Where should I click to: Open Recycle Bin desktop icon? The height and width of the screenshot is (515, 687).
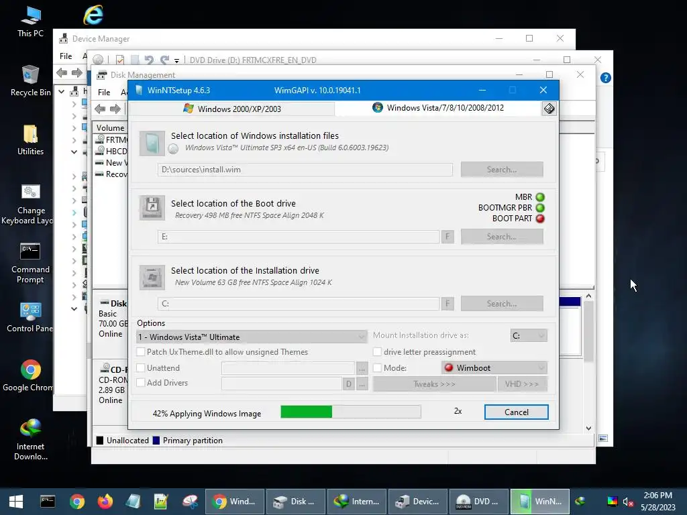point(30,81)
